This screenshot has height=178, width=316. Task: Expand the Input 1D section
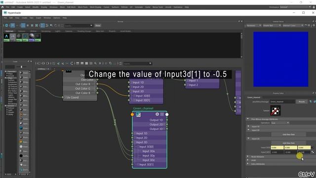248,127
